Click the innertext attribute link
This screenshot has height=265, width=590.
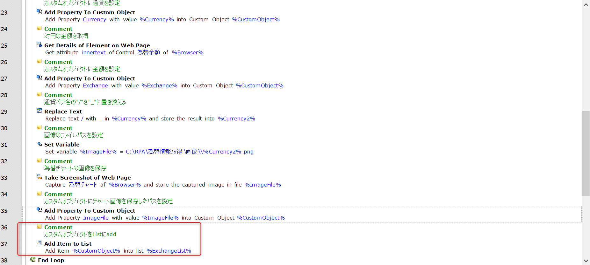[94, 52]
